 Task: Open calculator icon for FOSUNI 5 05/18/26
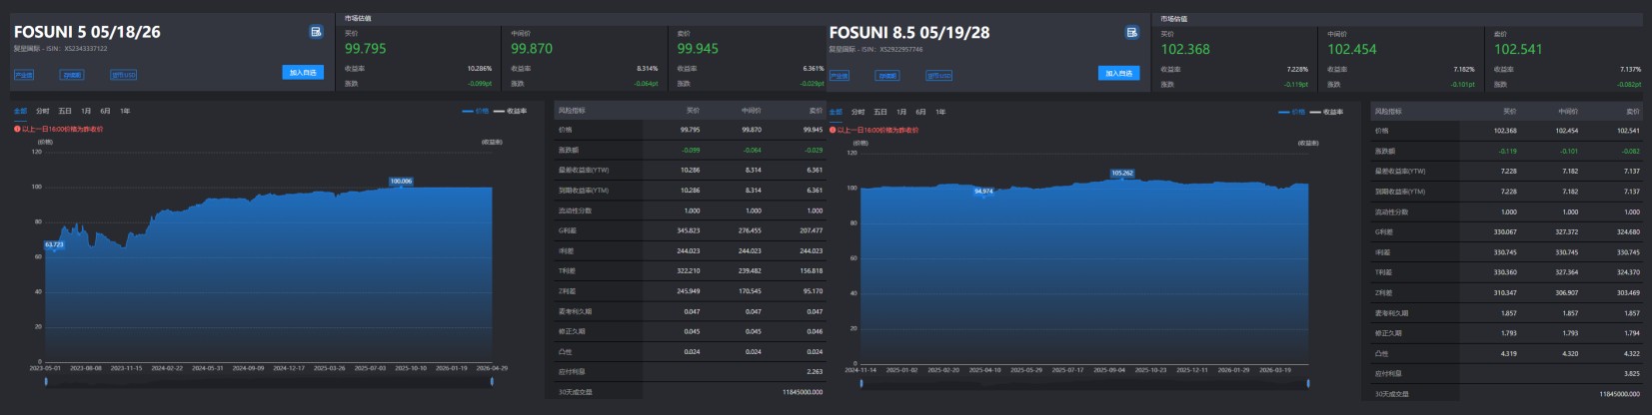click(316, 32)
